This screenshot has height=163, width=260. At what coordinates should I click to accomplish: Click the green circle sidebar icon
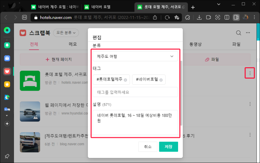[7, 30]
